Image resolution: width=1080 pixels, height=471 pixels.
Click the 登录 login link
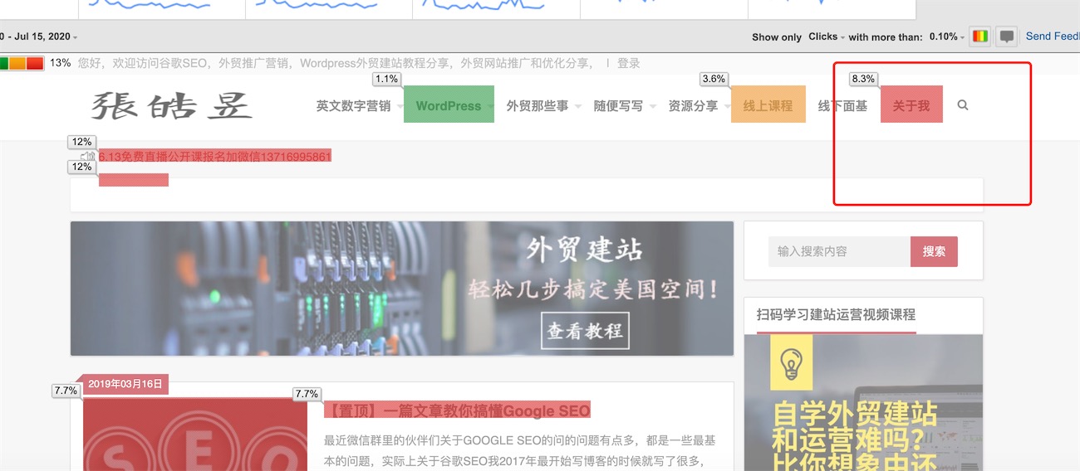point(629,63)
